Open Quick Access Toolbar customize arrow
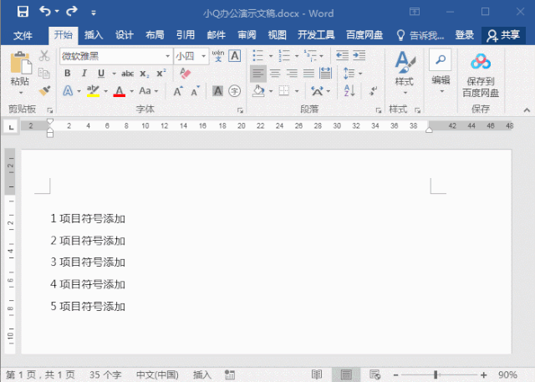Screen dimensions: 535x382 94,13
